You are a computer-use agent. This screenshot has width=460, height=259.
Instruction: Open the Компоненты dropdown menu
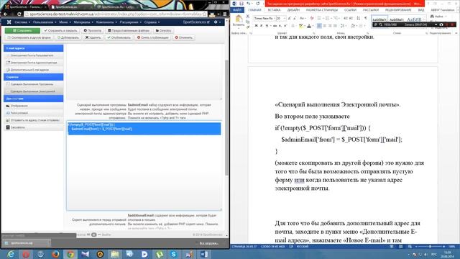click(x=106, y=22)
